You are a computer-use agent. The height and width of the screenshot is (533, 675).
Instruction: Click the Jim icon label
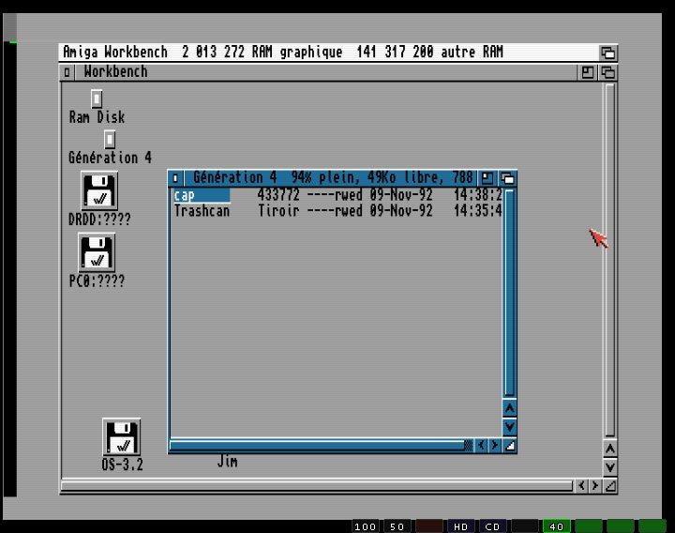[x=227, y=462]
